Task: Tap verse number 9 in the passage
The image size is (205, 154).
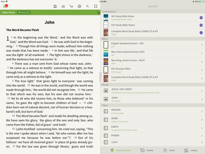Action: 13,81
